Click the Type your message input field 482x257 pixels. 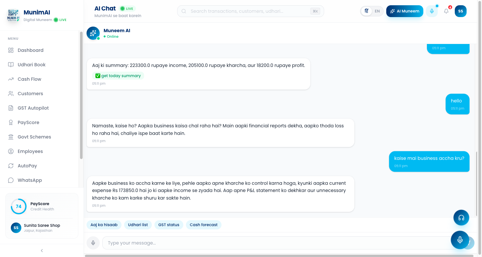click(275, 243)
